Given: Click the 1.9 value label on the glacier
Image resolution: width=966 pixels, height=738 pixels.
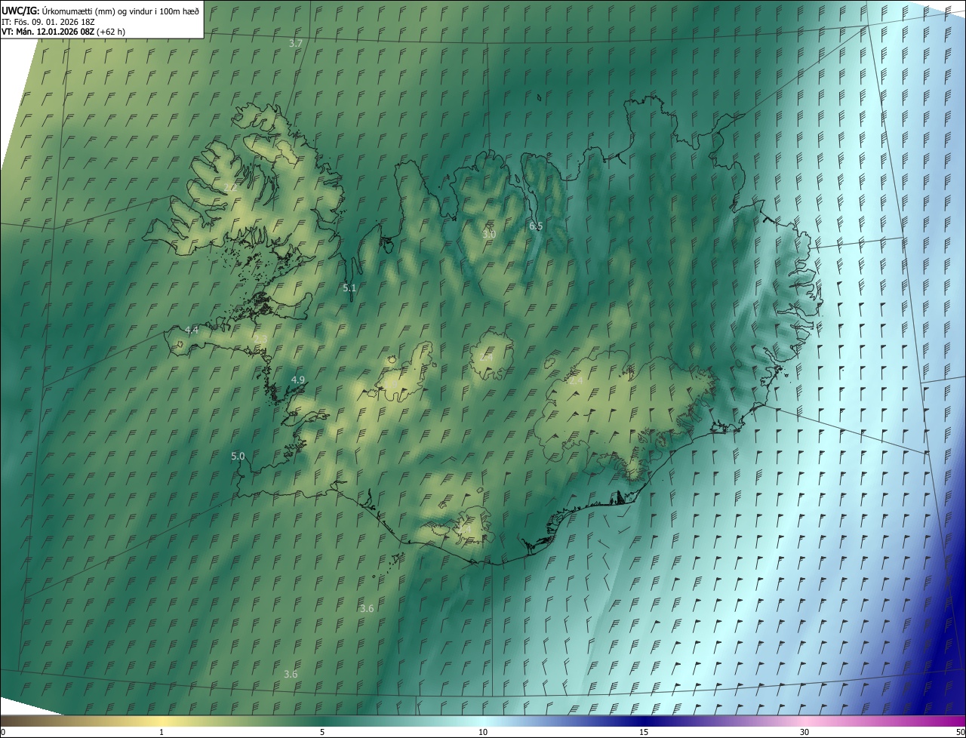Looking at the screenshot, I should [392, 383].
